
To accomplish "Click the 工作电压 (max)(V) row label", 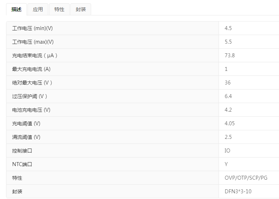I will pos(33,42).
